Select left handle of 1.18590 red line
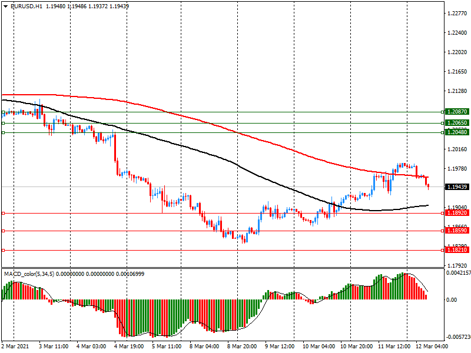 tap(4, 231)
